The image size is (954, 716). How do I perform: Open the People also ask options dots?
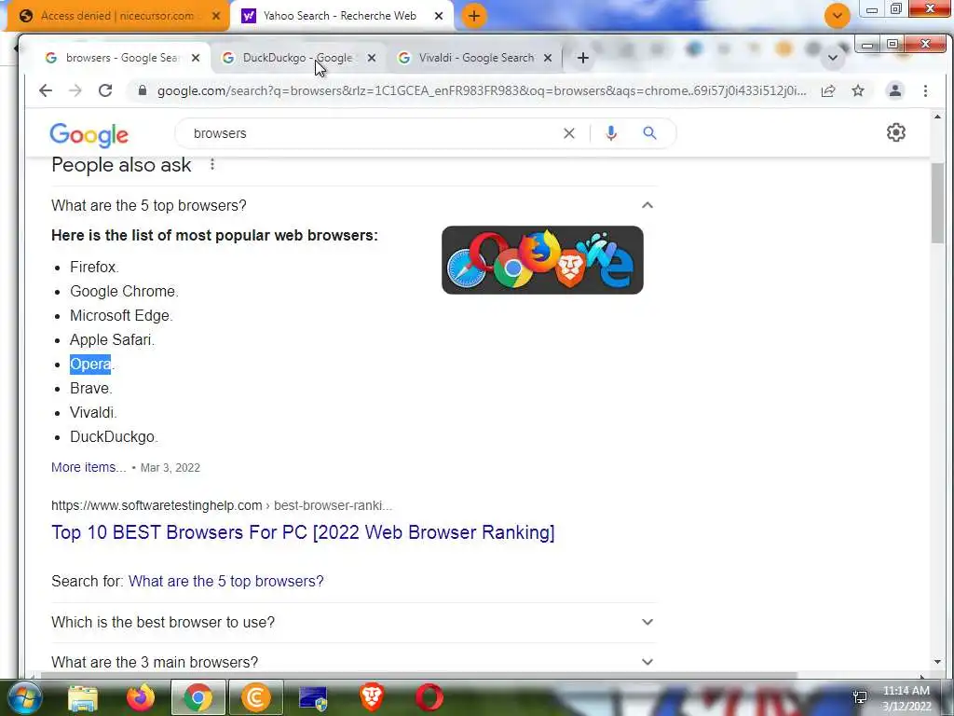click(x=212, y=164)
